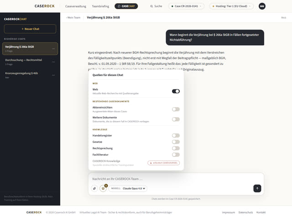The image size is (292, 219).
Task: Click the CASEROCKCHAT sidebar title
Action: [x=15, y=19]
